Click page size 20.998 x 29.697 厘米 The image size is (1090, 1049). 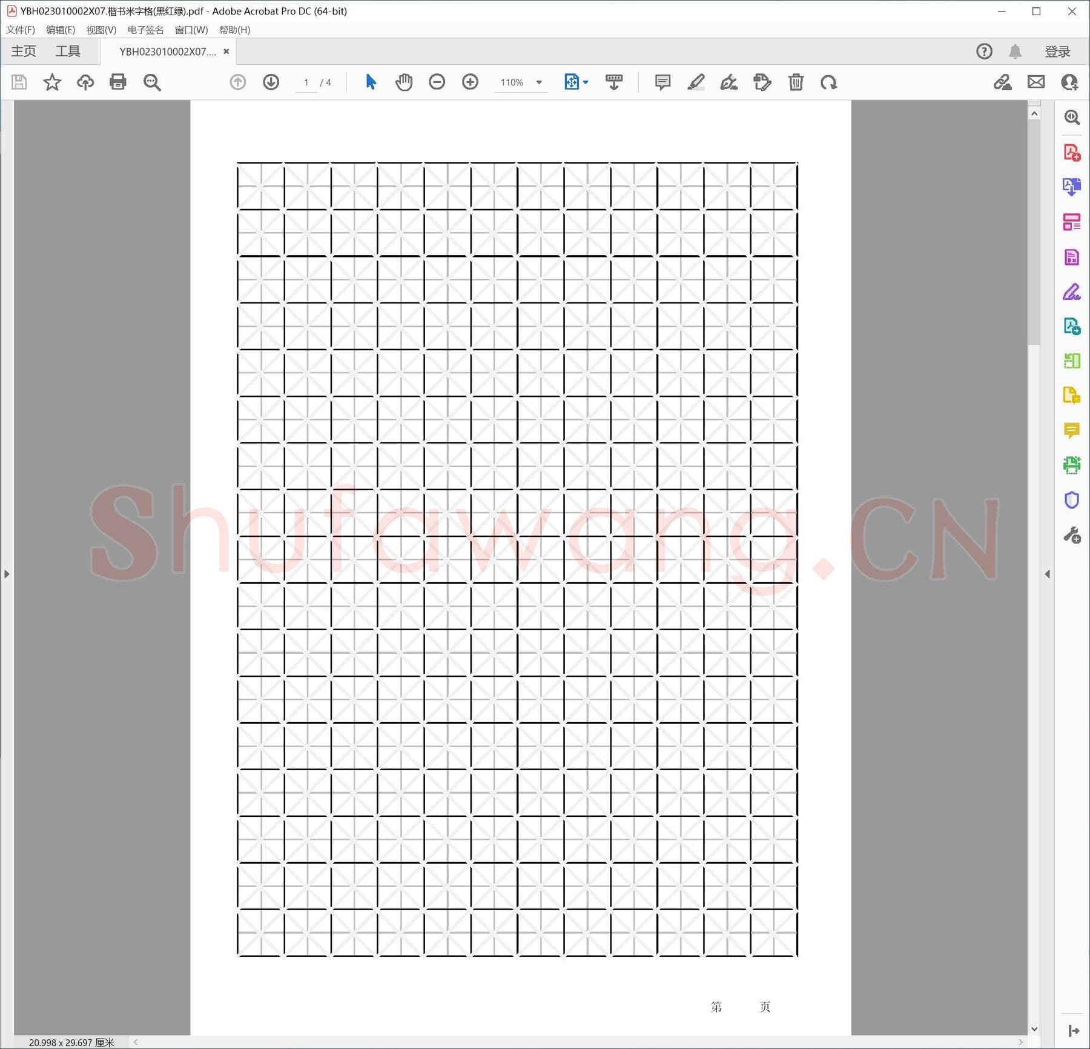71,1042
